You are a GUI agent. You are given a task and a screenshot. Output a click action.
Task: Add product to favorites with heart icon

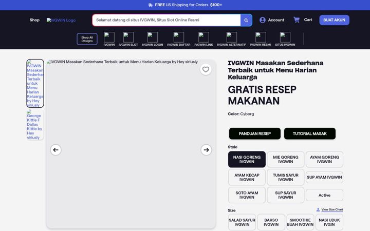(206, 69)
